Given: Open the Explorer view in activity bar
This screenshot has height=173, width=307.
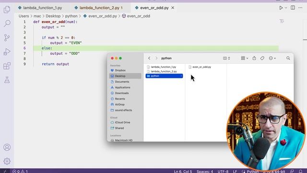Looking at the screenshot, I should 7,9.
